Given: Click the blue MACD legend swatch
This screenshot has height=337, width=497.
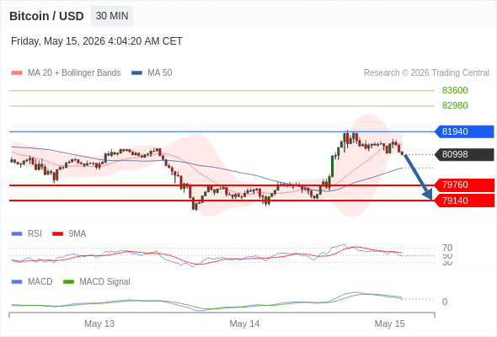Looking at the screenshot, I should (x=17, y=282).
